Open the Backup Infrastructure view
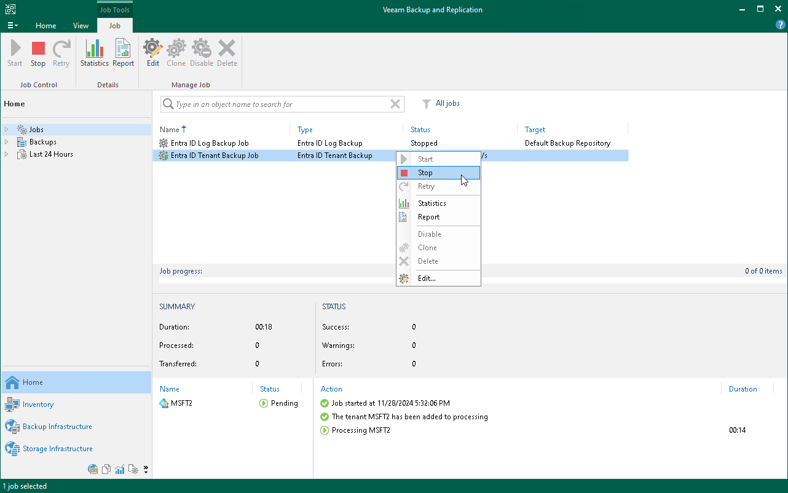The height and width of the screenshot is (493, 788). tap(76, 427)
